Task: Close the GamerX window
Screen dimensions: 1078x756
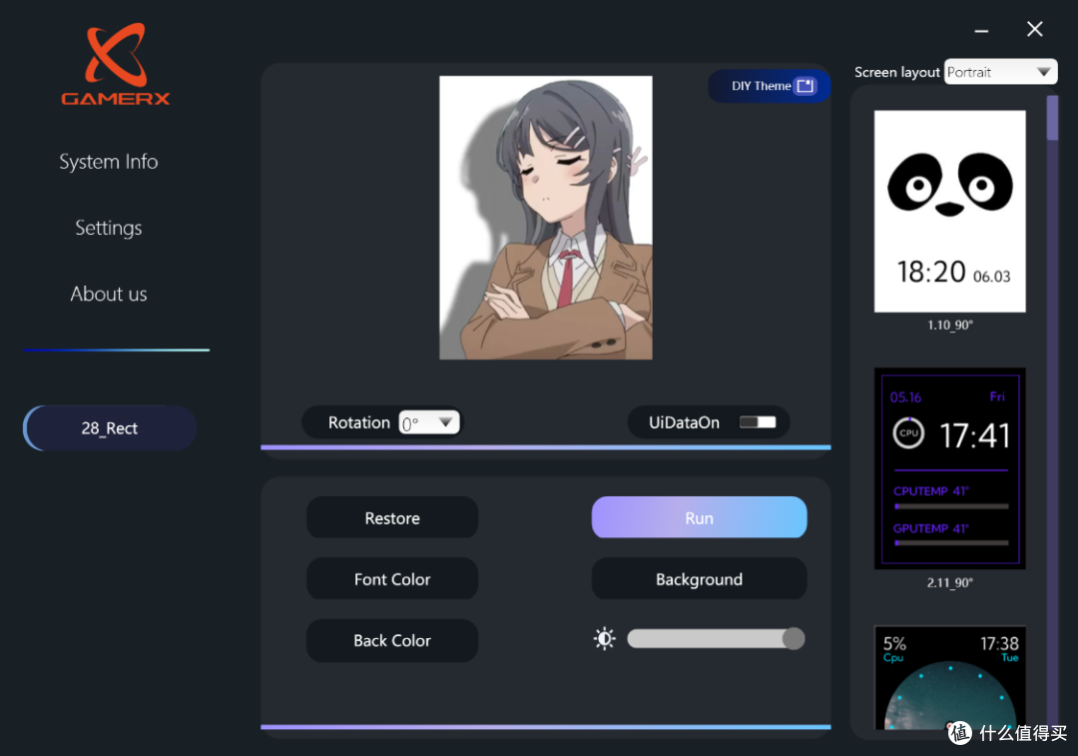Action: tap(1035, 29)
